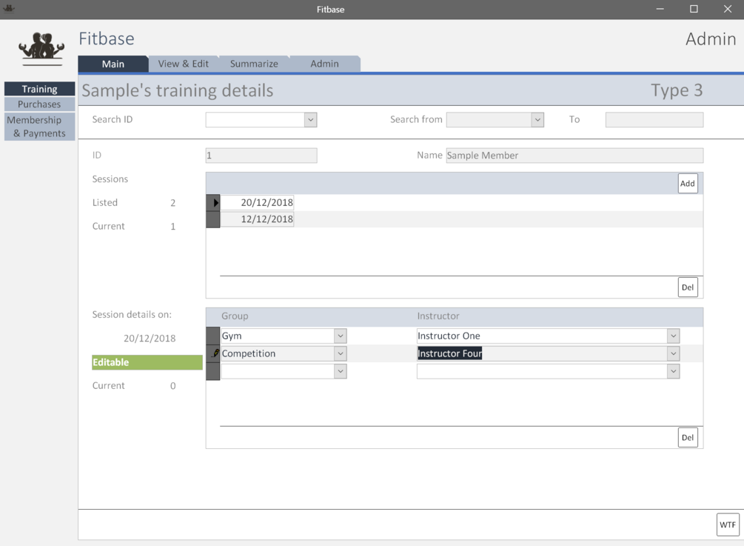Open the Summarize tab
Screen dimensions: 744x546
(254, 64)
